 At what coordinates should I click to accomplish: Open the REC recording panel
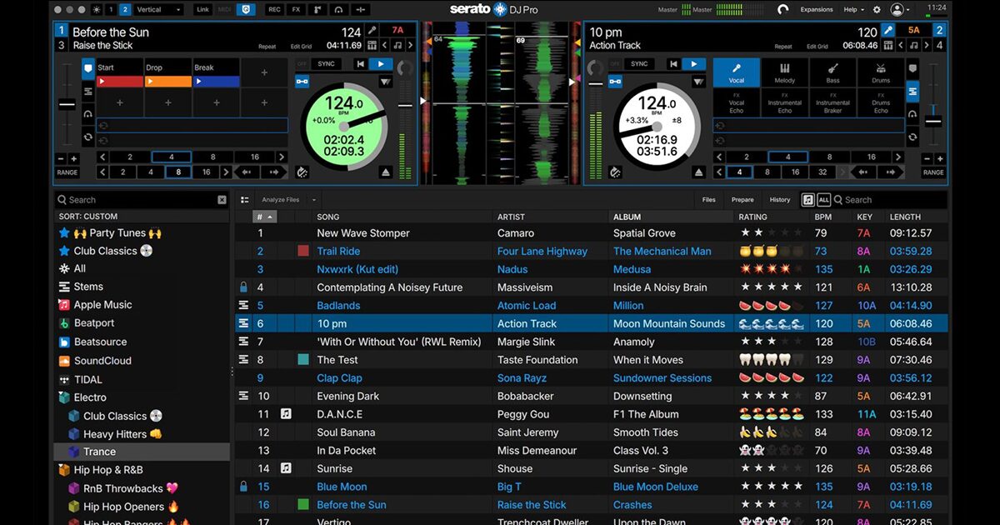274,9
